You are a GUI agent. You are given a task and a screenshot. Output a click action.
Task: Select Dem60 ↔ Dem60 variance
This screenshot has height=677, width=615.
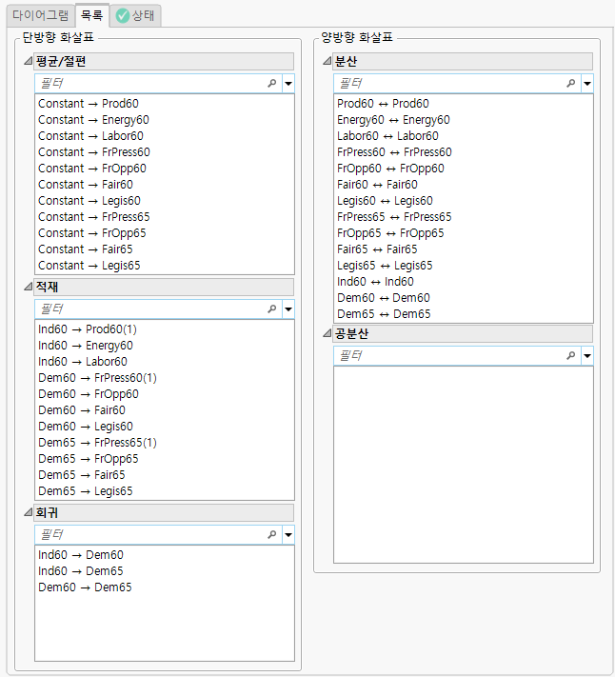tap(464, 298)
